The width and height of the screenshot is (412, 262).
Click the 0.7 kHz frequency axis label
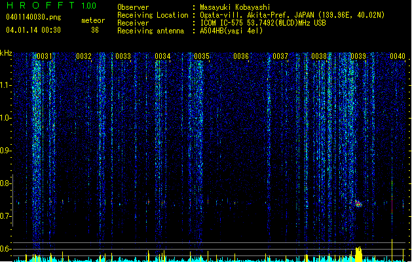coord(5,216)
